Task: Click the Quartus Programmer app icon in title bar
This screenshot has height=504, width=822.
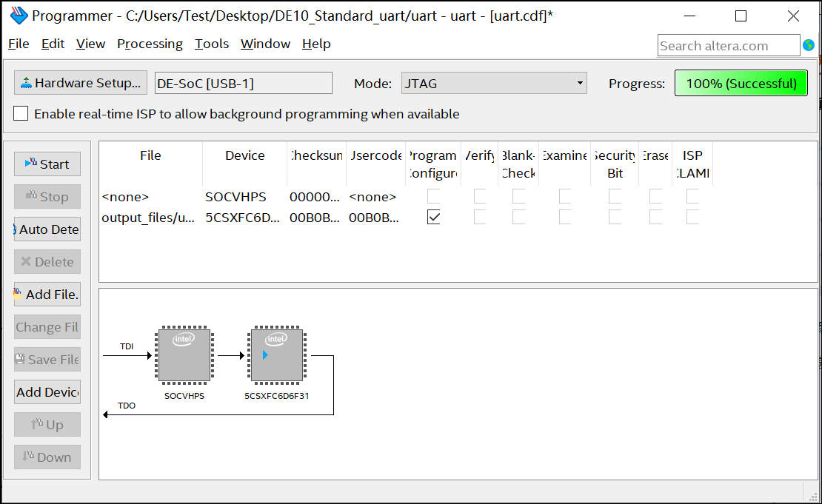Action: pos(19,16)
